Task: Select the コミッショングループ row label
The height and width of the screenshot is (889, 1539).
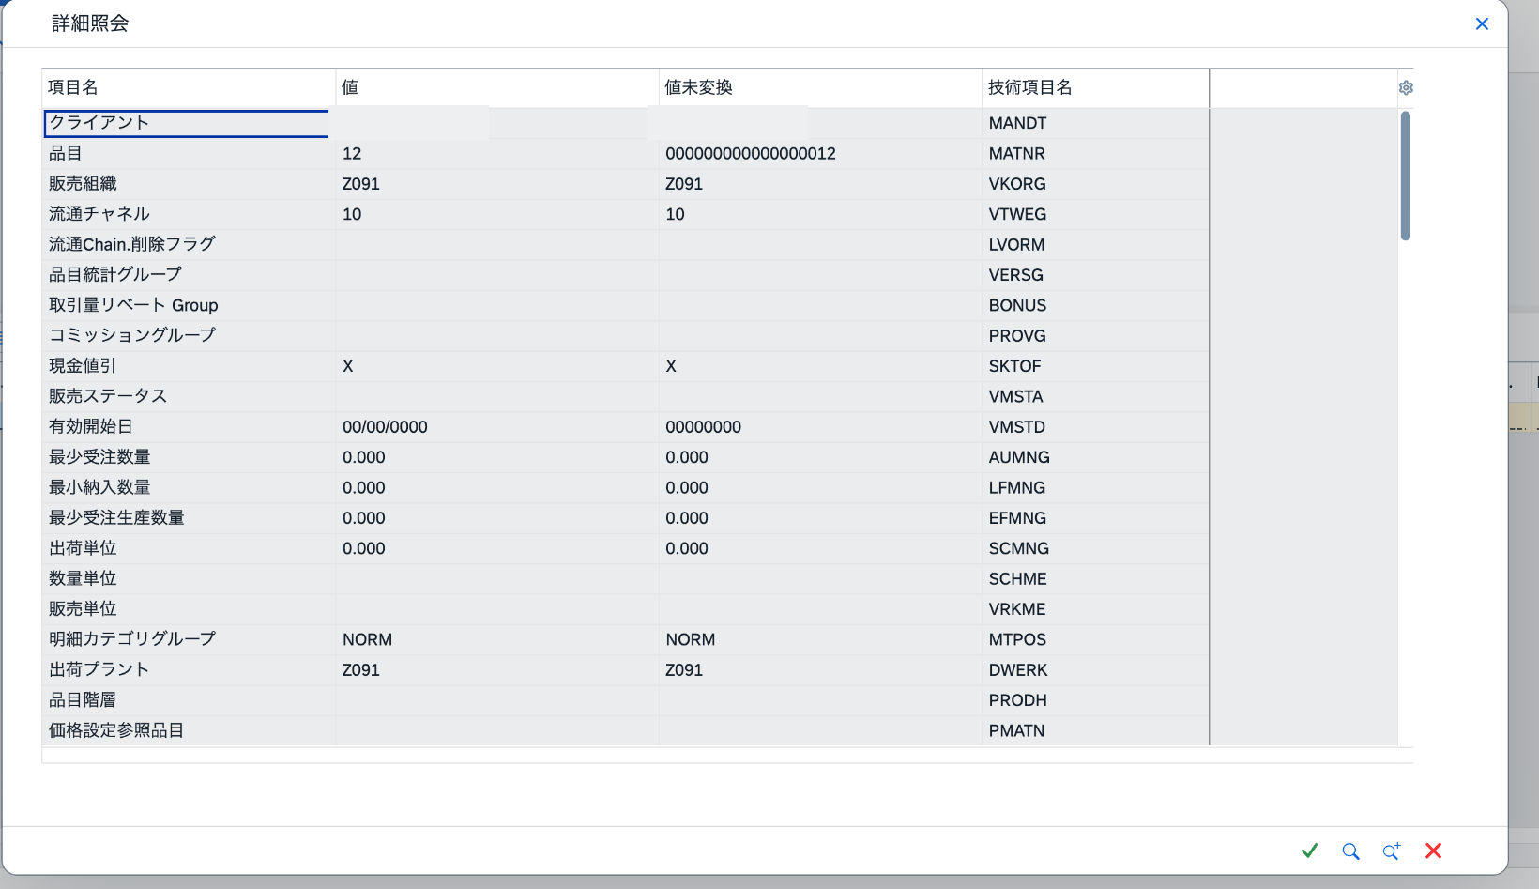Action: tap(132, 335)
